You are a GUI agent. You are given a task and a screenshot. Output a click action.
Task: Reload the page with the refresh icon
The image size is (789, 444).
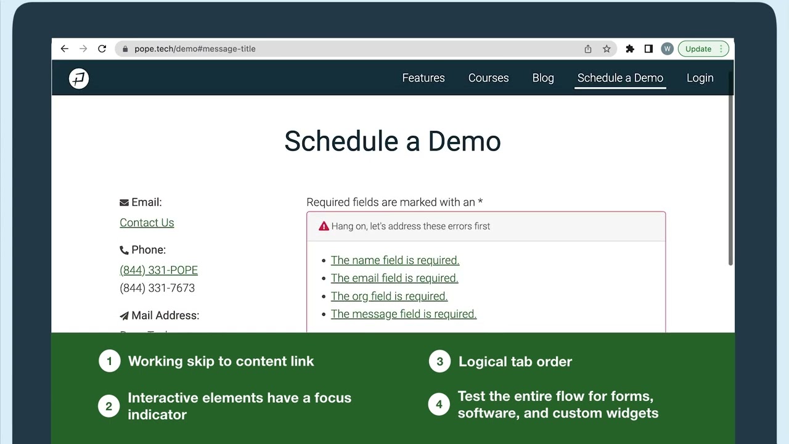[102, 49]
